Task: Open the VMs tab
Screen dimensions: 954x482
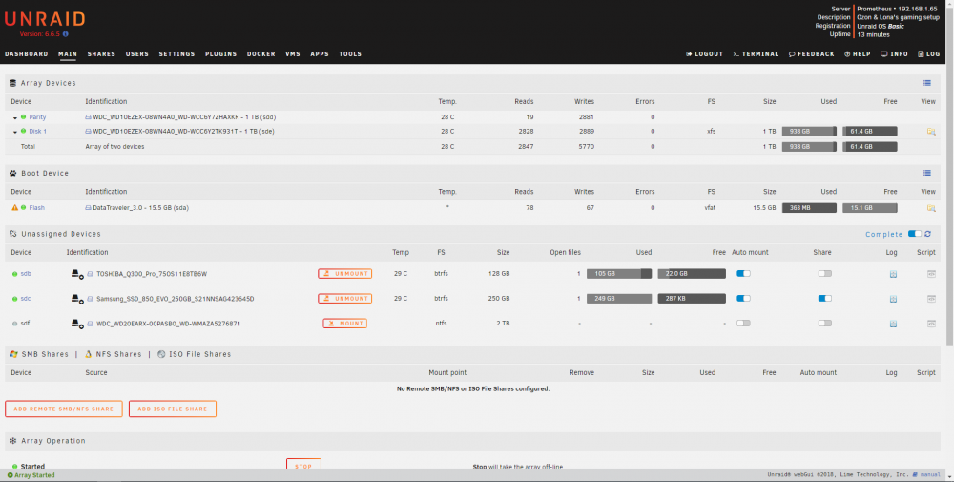Action: pyautogui.click(x=293, y=54)
